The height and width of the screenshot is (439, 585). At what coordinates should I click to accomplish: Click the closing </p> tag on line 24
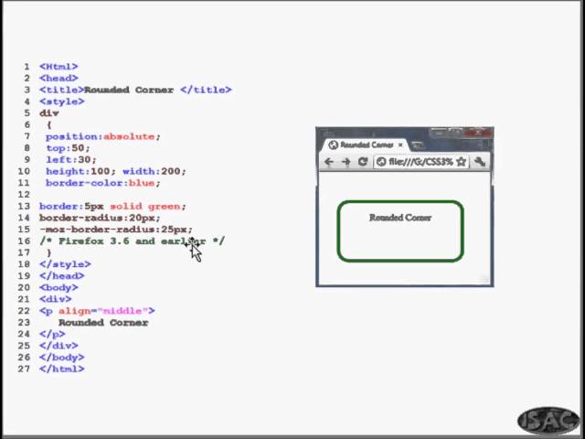click(x=52, y=334)
